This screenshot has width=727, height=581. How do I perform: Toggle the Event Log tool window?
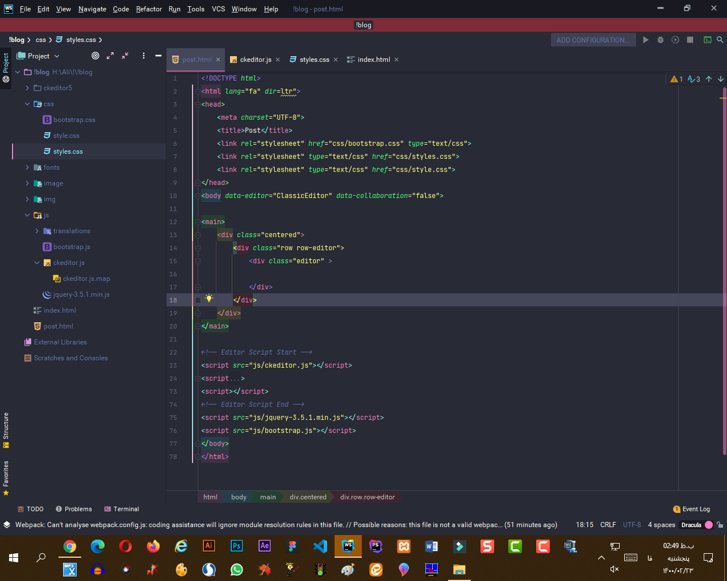[x=691, y=509]
